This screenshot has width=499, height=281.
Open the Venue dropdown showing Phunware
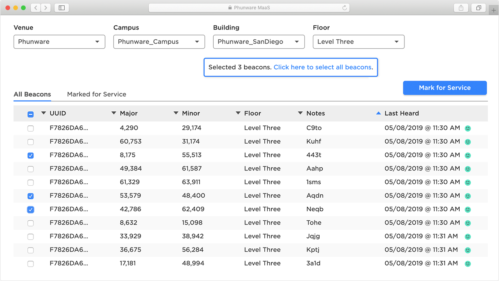pyautogui.click(x=59, y=42)
